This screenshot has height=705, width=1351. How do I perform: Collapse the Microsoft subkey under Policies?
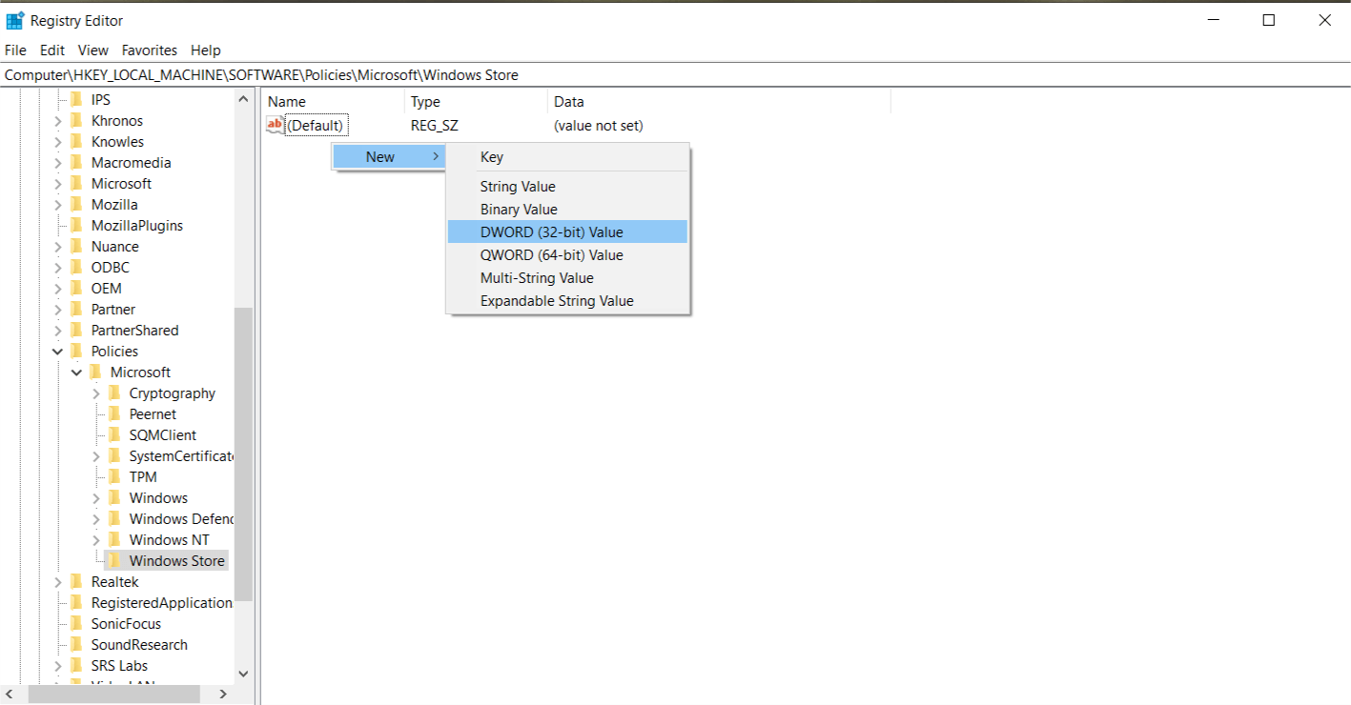click(77, 373)
